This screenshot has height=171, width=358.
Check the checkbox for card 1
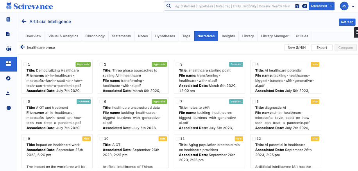point(25,64)
